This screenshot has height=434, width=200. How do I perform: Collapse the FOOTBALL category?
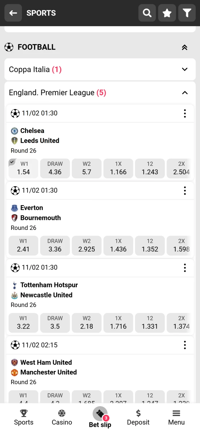185,47
